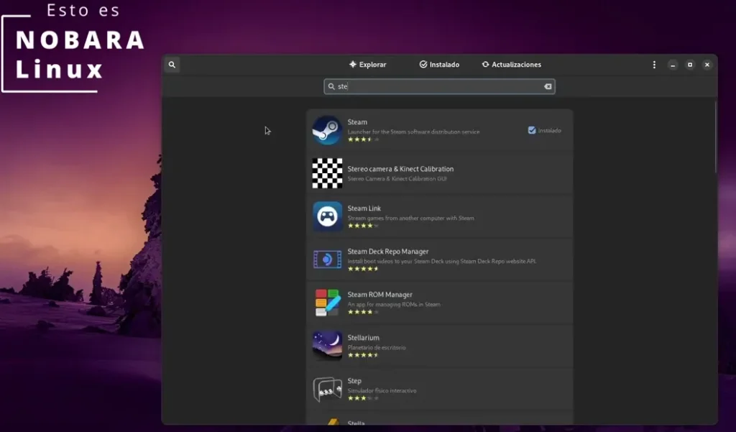Open the 'Steam' result title

[x=357, y=122]
